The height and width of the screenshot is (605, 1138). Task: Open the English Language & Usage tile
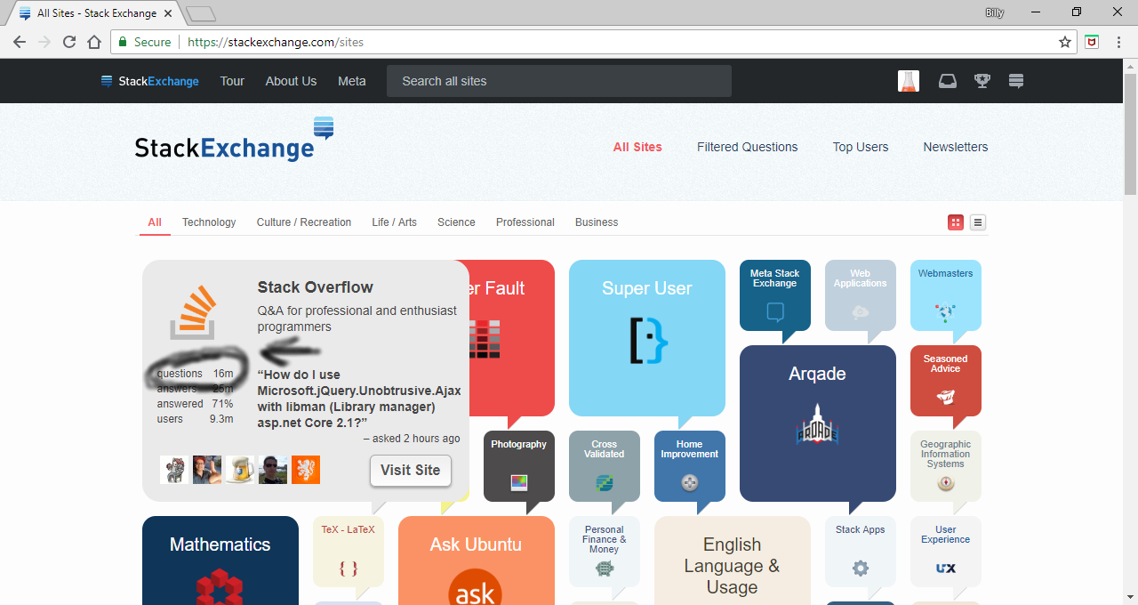(x=732, y=561)
